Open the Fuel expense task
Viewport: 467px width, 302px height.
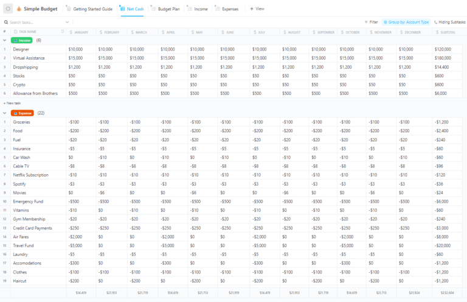[x=17, y=140]
